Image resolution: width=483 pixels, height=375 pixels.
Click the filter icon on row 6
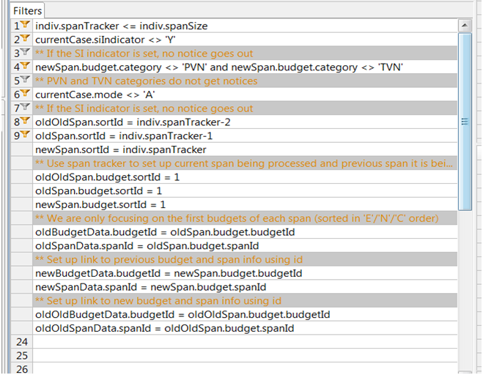[26, 93]
